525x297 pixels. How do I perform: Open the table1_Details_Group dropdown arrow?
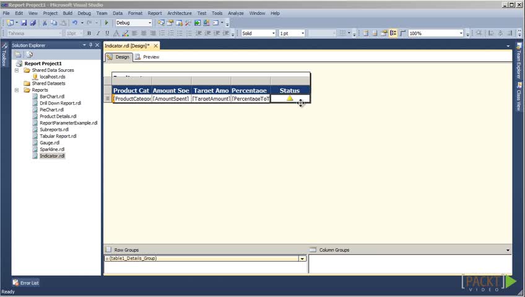(302, 259)
